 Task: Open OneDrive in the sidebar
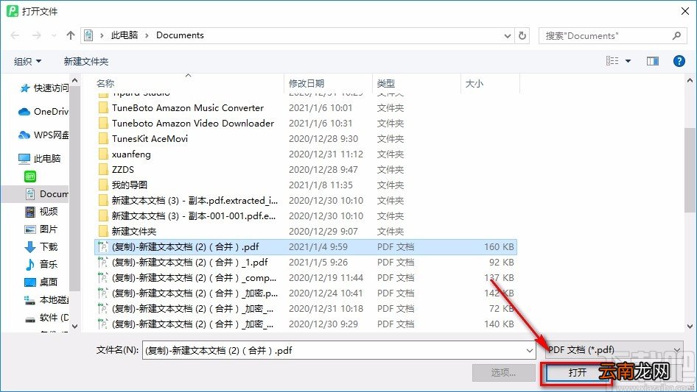tap(43, 112)
